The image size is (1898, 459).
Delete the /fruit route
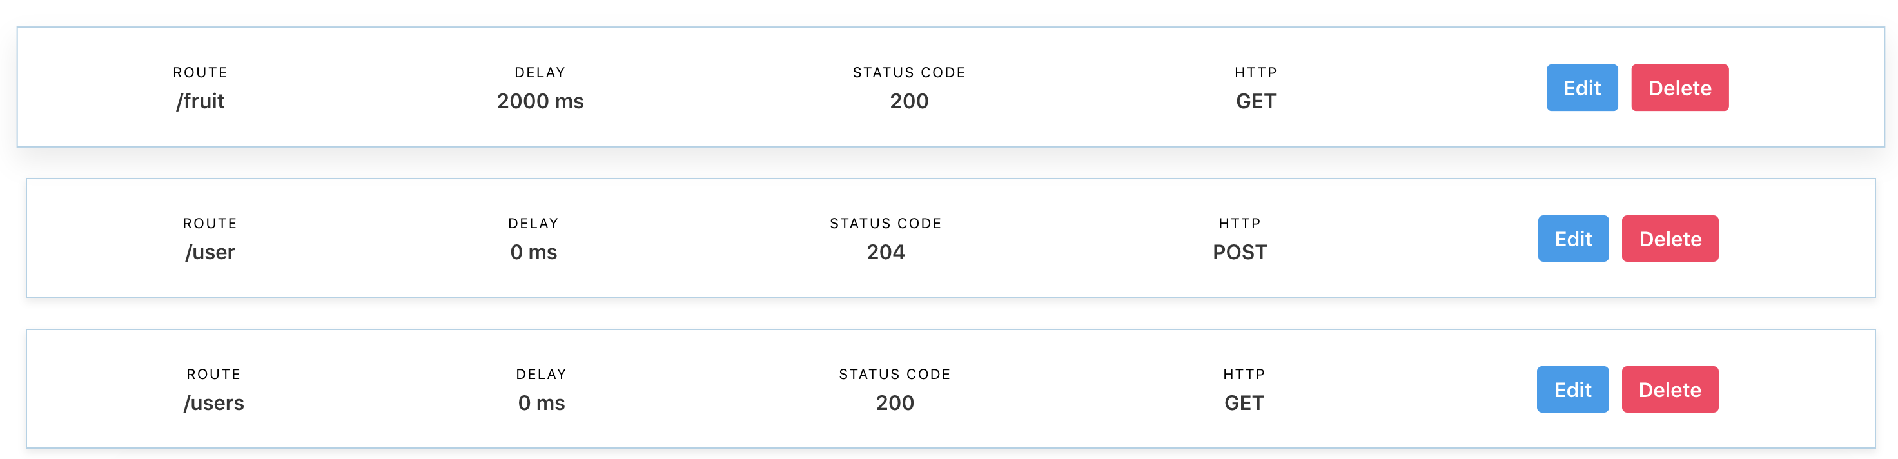pos(1679,88)
